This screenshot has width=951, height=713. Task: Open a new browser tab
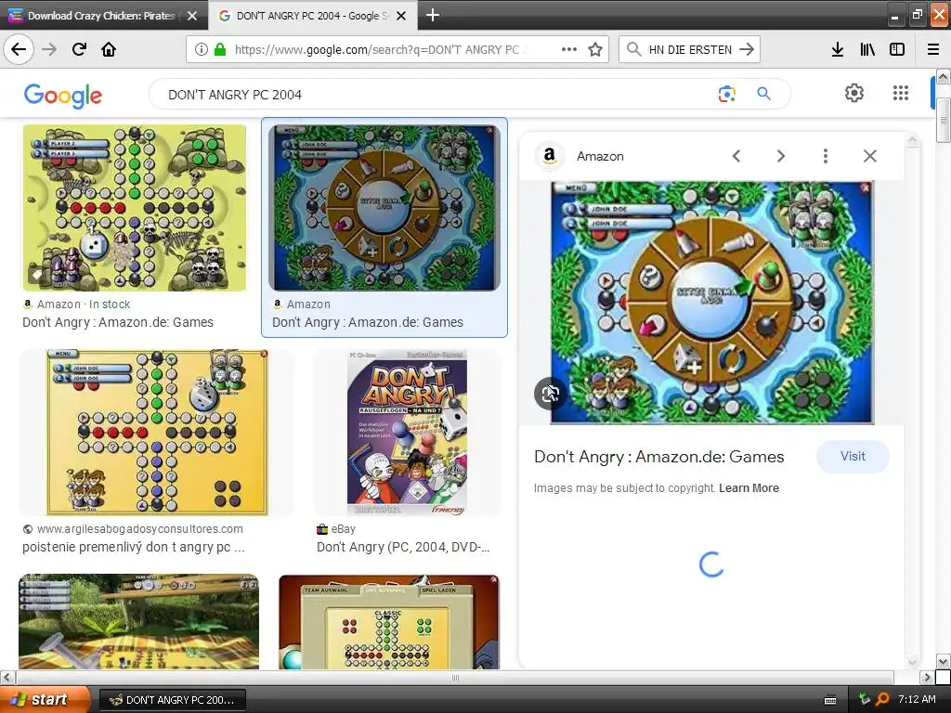point(433,15)
